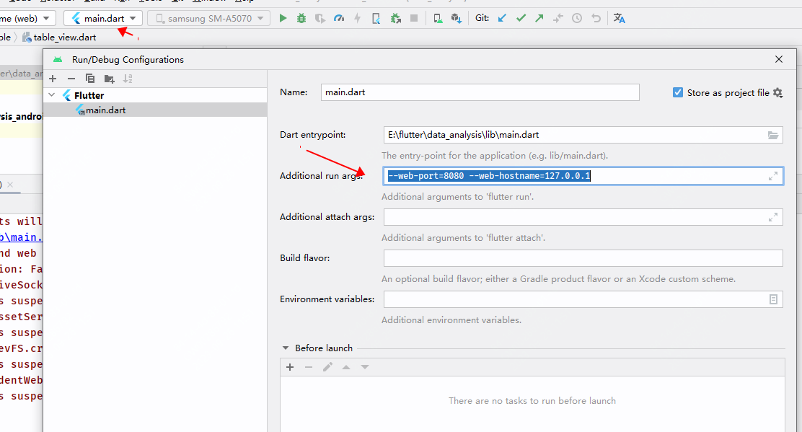Open the profiler gauge icon

click(338, 19)
